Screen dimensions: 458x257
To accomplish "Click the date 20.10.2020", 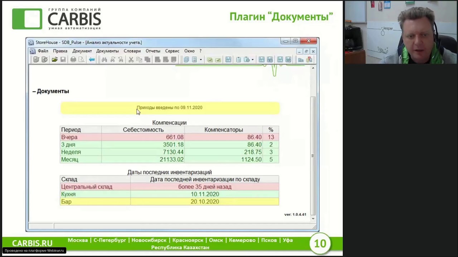I will point(205,202).
